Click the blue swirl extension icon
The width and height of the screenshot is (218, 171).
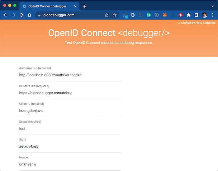pyautogui.click(x=133, y=15)
